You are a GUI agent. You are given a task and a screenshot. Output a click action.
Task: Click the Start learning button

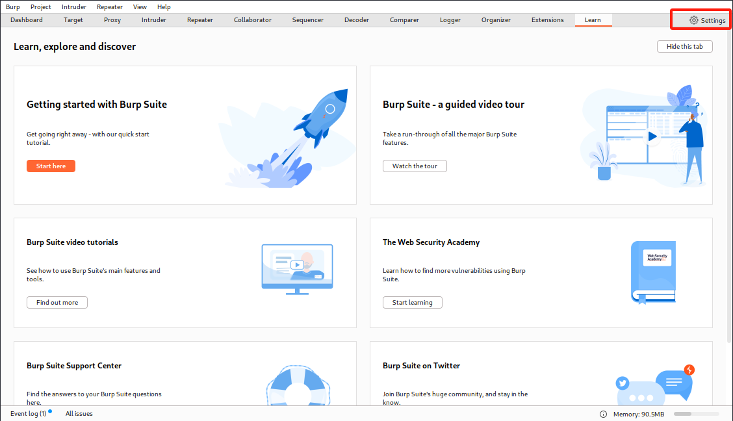(x=412, y=302)
